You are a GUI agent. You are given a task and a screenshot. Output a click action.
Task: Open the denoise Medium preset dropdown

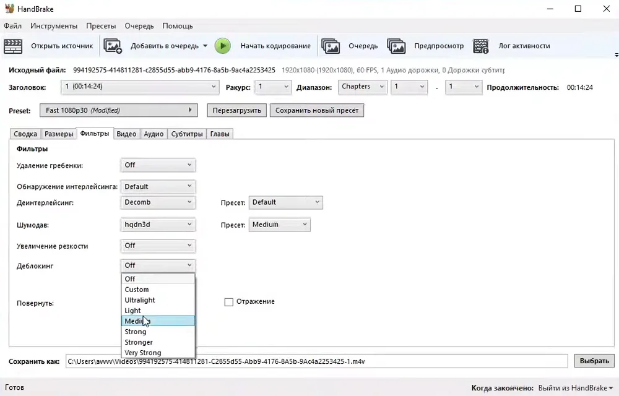[280, 225]
